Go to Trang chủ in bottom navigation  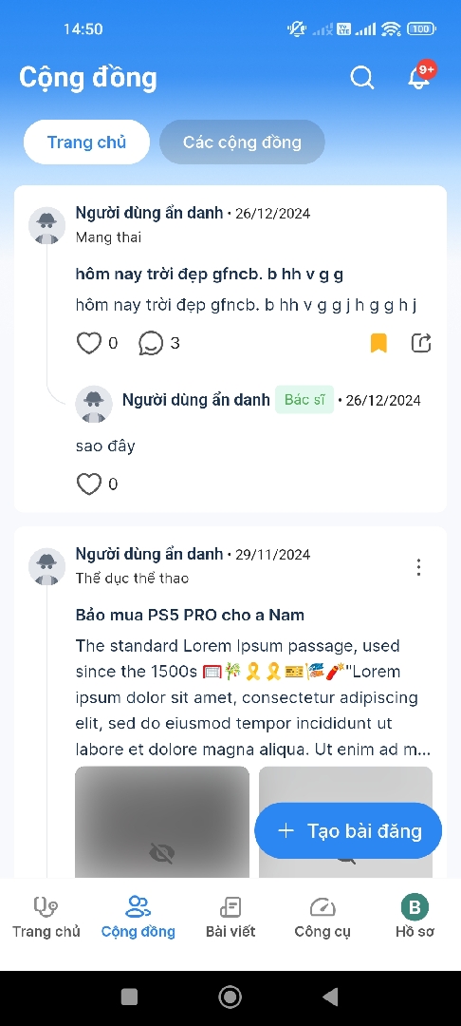point(46,918)
